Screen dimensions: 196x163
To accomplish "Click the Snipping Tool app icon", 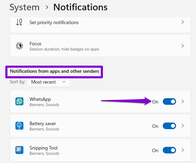I will coord(19,150).
